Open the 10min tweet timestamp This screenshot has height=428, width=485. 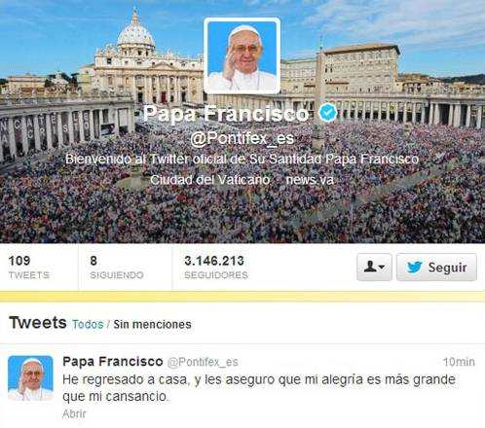click(x=459, y=362)
